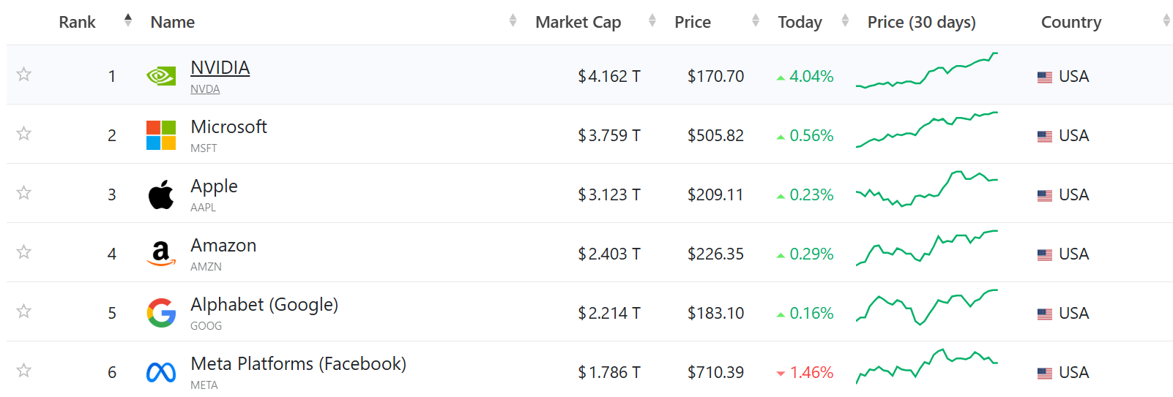Sort table by Rank column arrows
Screen dimensions: 1173x397
pos(128,20)
